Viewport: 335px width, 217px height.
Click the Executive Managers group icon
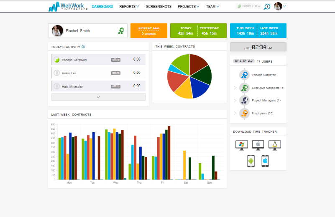pos(244,88)
